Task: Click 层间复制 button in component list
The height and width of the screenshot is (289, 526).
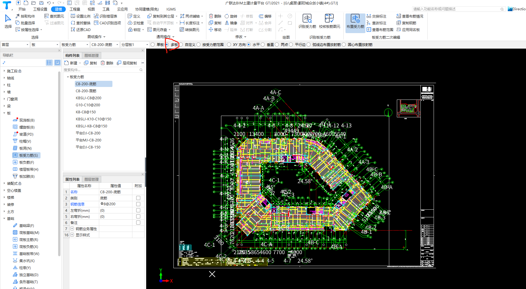Action: pos(127,63)
